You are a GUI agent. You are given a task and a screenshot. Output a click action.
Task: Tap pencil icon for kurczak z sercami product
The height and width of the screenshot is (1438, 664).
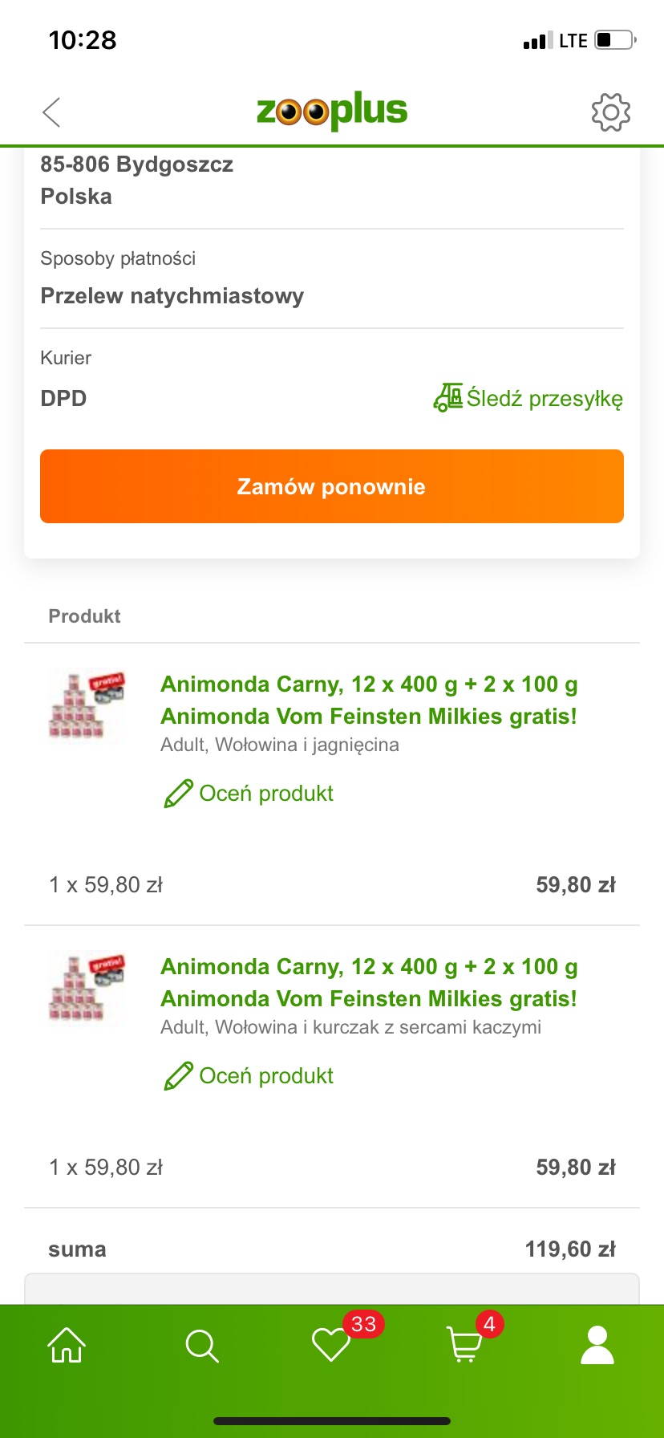pos(178,1075)
